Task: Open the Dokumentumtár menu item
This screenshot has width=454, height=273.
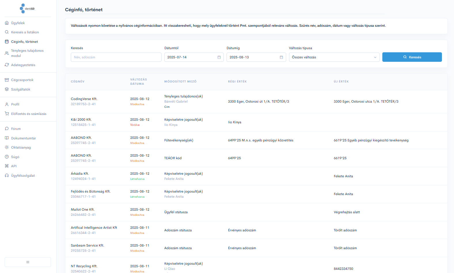Action: click(23, 138)
